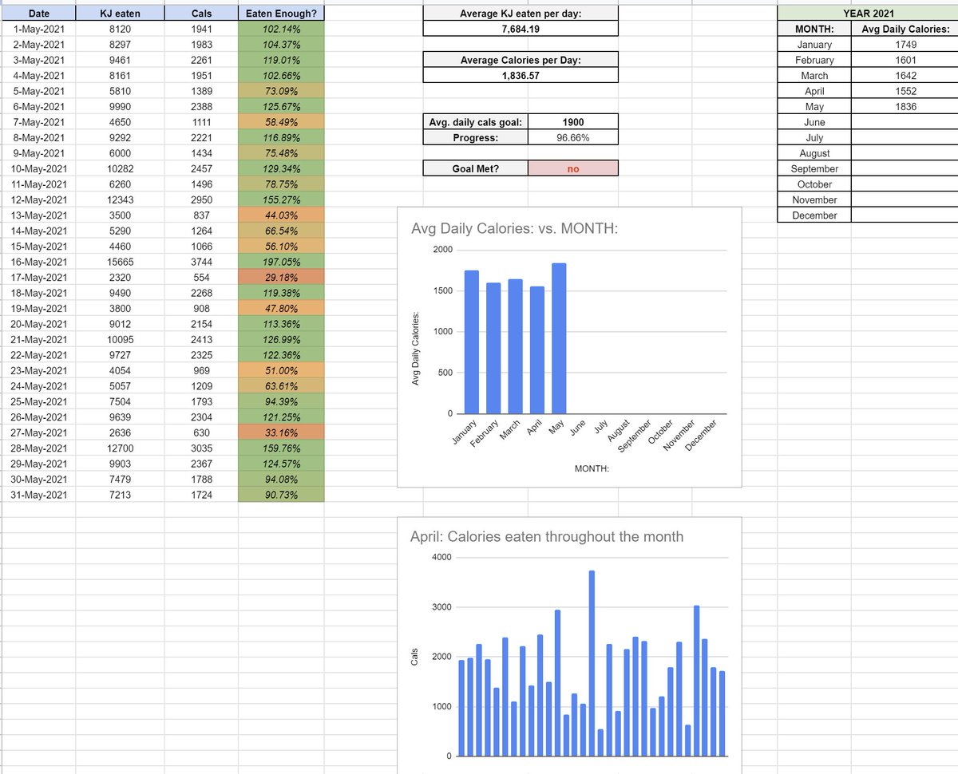The width and height of the screenshot is (958, 774).
Task: Click 'Average Calories per Day:' label cell
Action: pos(520,60)
